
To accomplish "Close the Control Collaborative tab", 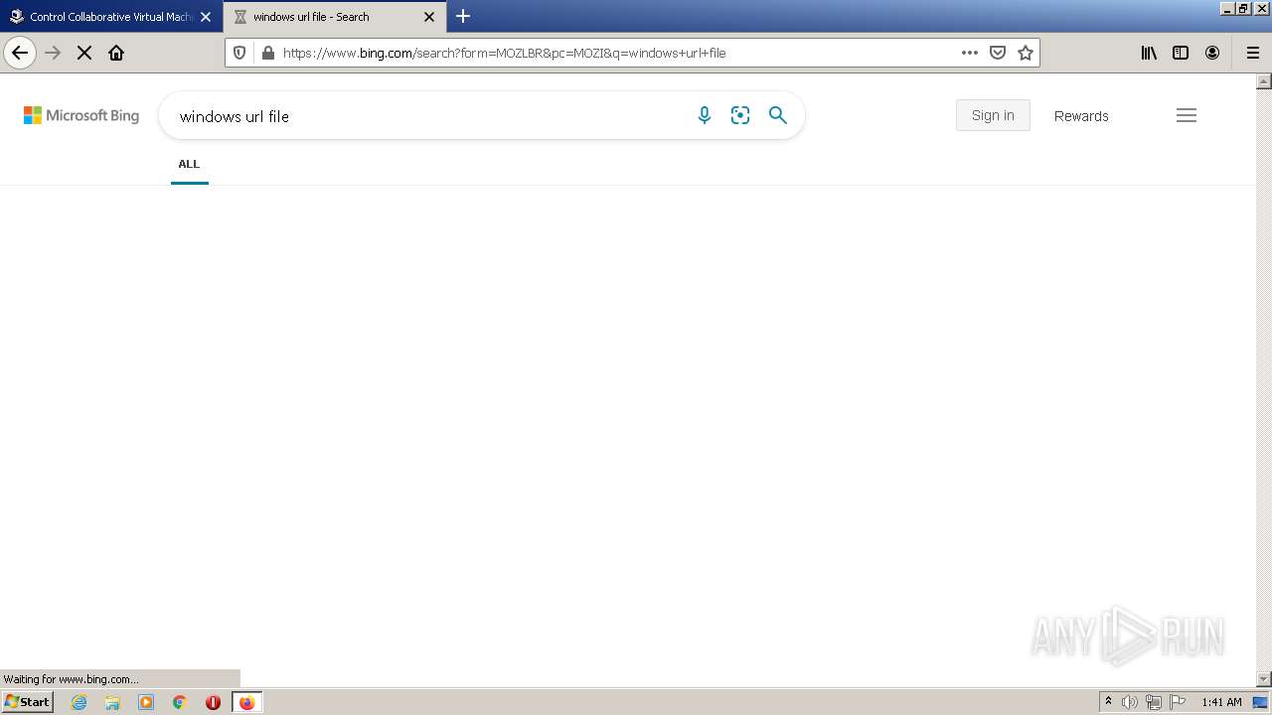I will point(206,17).
